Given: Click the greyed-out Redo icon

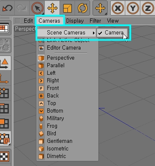Looking at the screenshot, I should 22,8.
